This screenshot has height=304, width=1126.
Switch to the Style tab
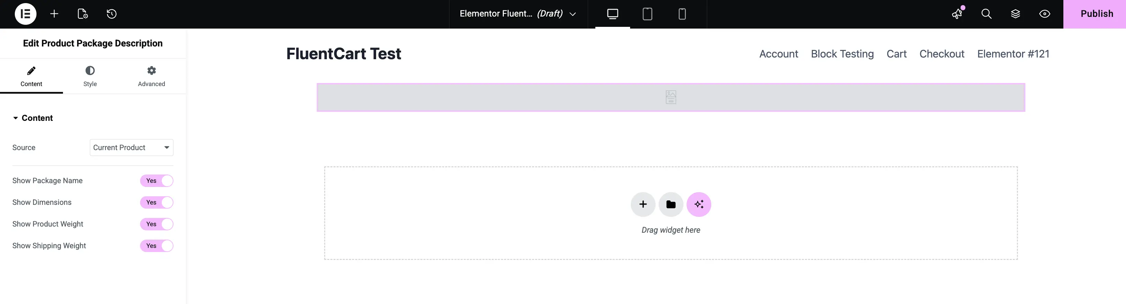[90, 76]
